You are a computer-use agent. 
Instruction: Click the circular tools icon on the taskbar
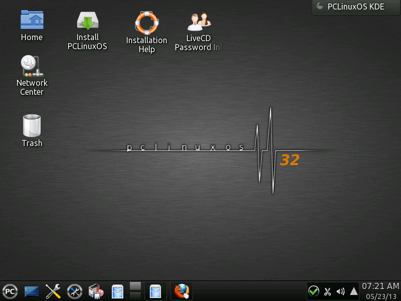point(74,291)
